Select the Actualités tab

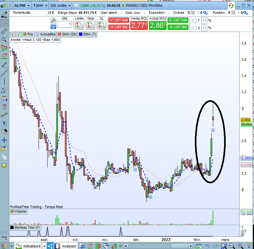point(46,34)
